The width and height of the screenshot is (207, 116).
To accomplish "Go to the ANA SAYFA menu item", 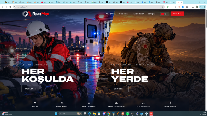I will [111, 14].
